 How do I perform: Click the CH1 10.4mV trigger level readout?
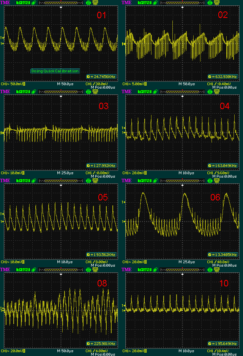218,351
